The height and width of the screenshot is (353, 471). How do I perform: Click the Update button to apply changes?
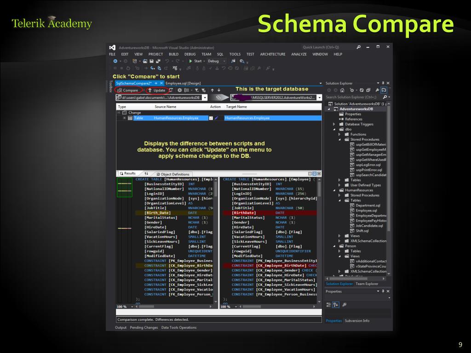click(156, 90)
